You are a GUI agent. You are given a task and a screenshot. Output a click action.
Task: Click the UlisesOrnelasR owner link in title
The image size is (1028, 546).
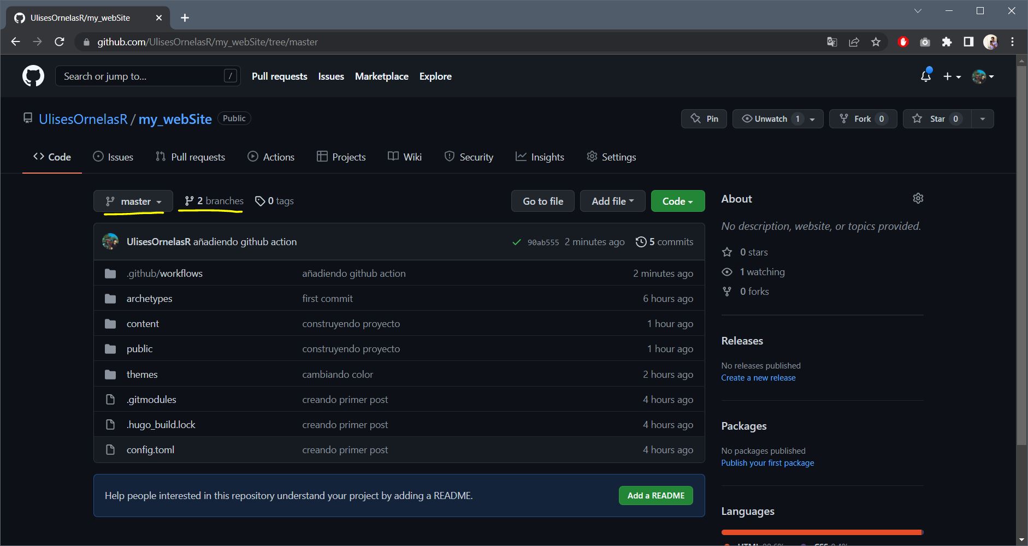[83, 119]
